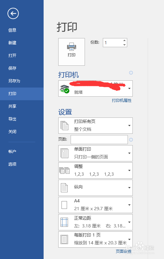Open 帐户 in the sidebar
This screenshot has width=164, height=259.
12,151
